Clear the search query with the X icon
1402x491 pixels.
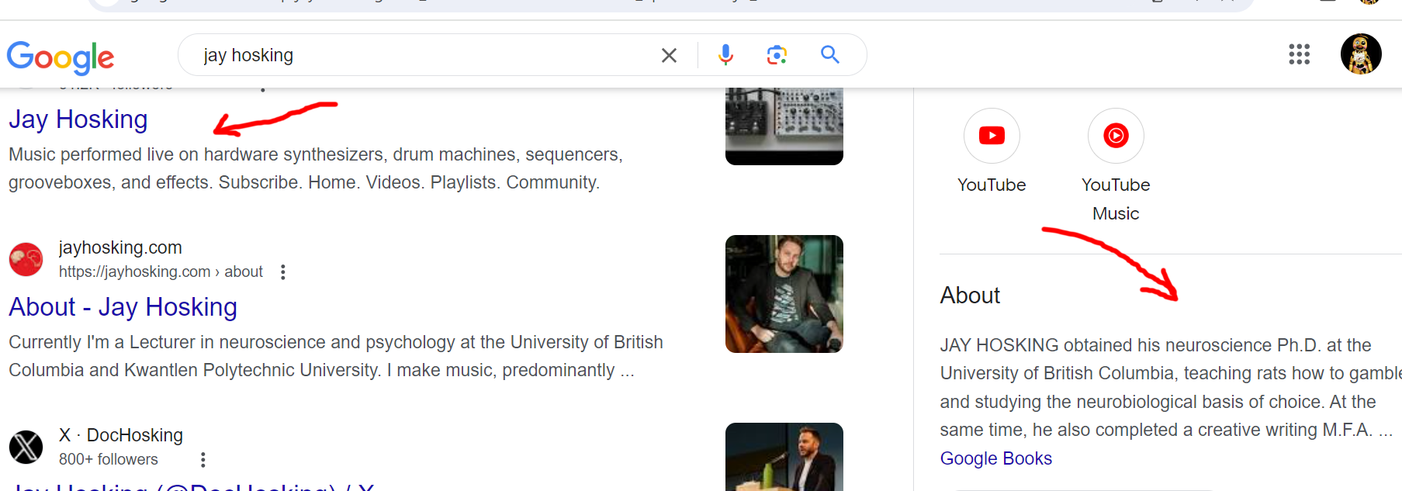point(669,55)
